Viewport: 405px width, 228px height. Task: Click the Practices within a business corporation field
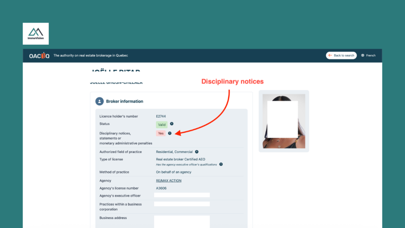[182, 204]
